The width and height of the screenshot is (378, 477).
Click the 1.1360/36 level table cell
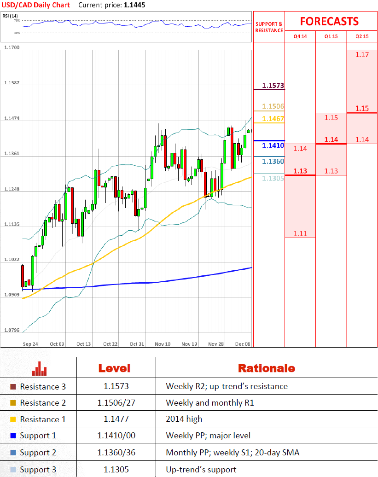[116, 452]
